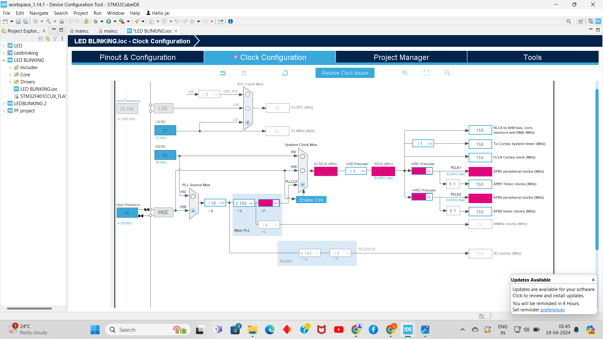The height and width of the screenshot is (339, 603).
Task: Expand the LED BLINKING tree item
Action: (x=3, y=60)
